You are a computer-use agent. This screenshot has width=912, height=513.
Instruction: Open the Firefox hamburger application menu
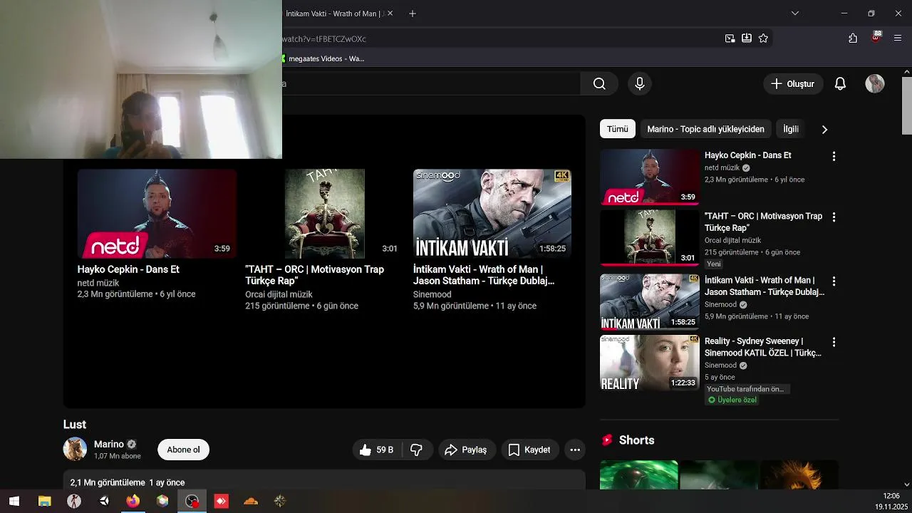coord(898,38)
